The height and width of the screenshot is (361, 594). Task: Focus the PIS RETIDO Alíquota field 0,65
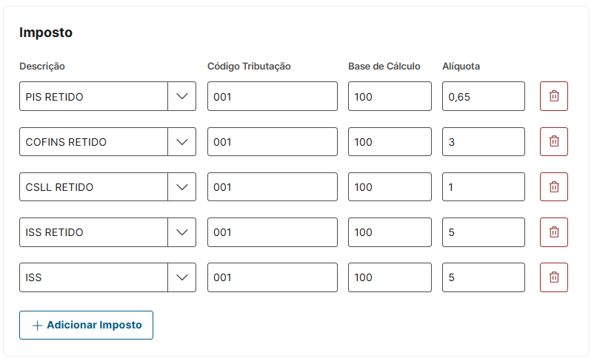(x=483, y=96)
